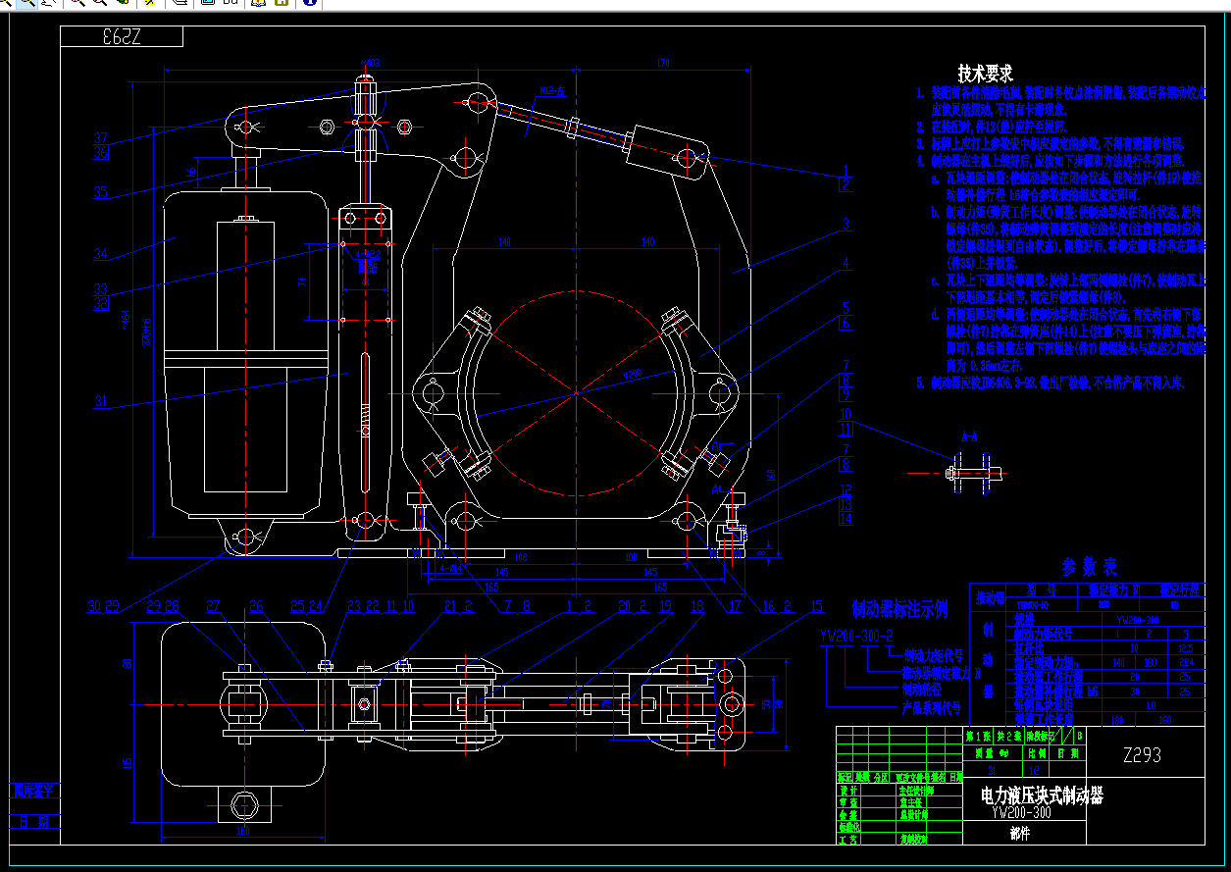This screenshot has height=872, width=1231.
Task: Click the 403 dimension at top
Action: click(371, 62)
